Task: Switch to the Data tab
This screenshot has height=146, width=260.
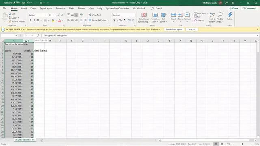Action: point(71,8)
